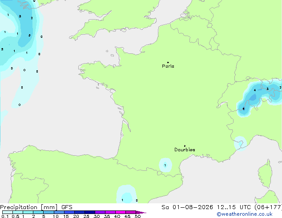Click the '5' legend scale label
The image size is (282, 218).
tap(44, 216)
